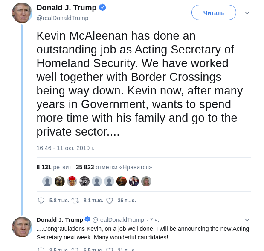264x251 pixels.
Task: Click the black-and-white photo liker avatar
Action: [x=84, y=181]
